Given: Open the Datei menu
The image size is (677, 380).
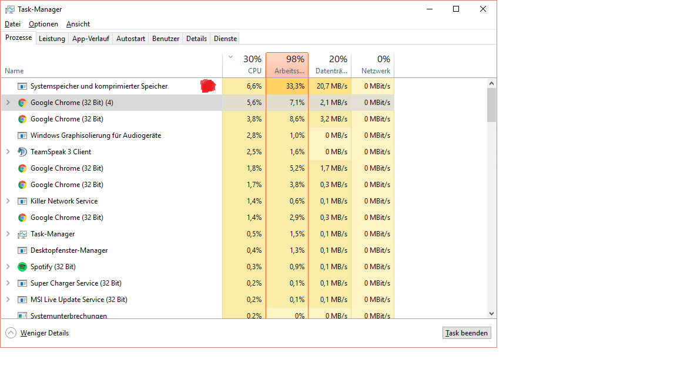Looking at the screenshot, I should 12,24.
